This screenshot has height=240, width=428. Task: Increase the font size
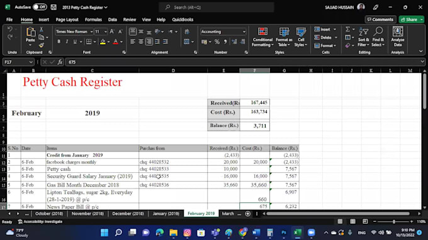pos(112,31)
